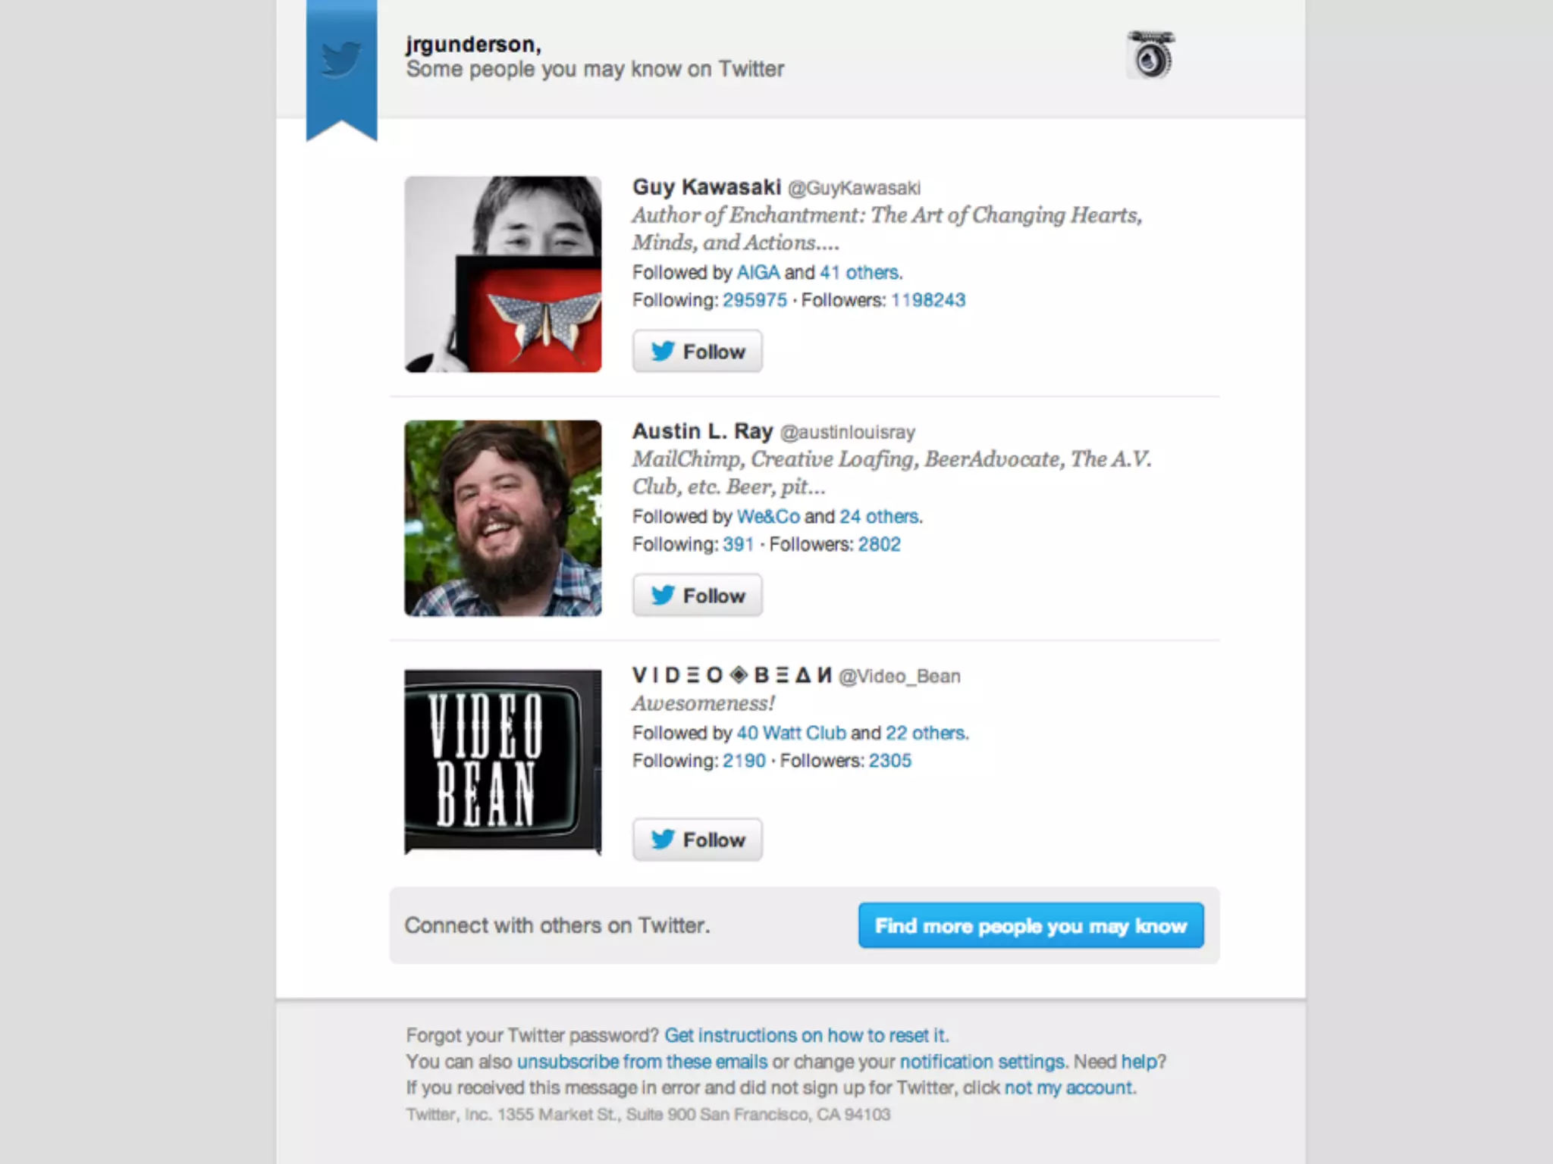1553x1164 pixels.
Task: Click Find more people you may know
Action: tap(1031, 925)
